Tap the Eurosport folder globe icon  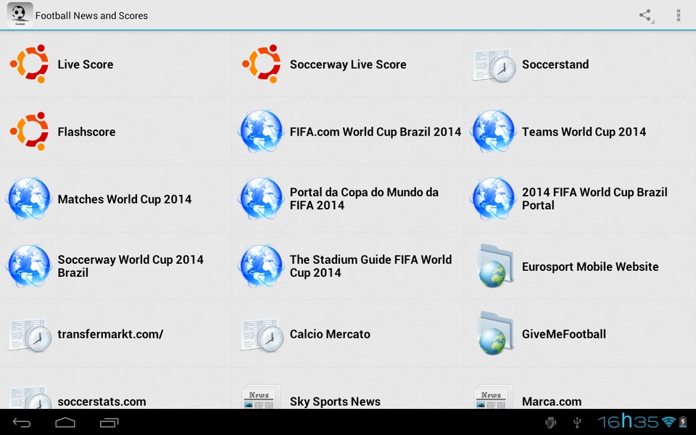tap(494, 265)
